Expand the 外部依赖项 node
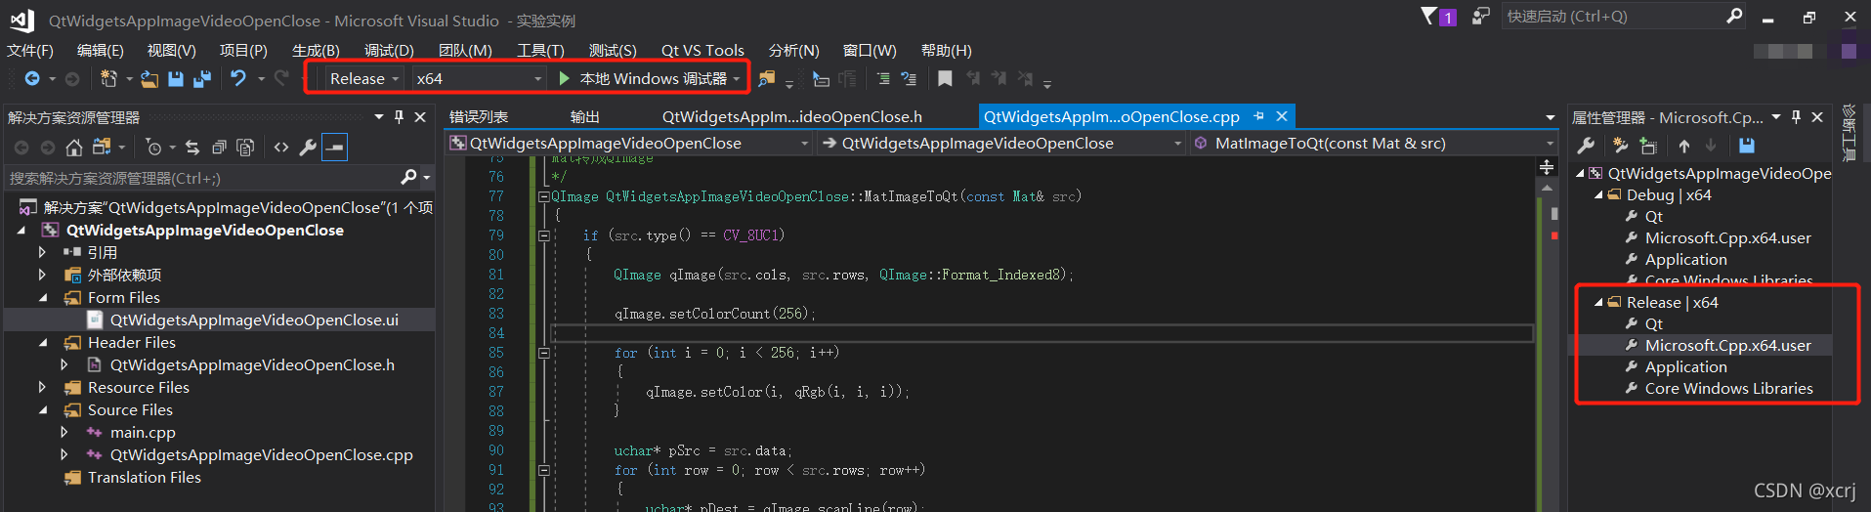Screen dimensions: 1871x512 click(x=42, y=275)
